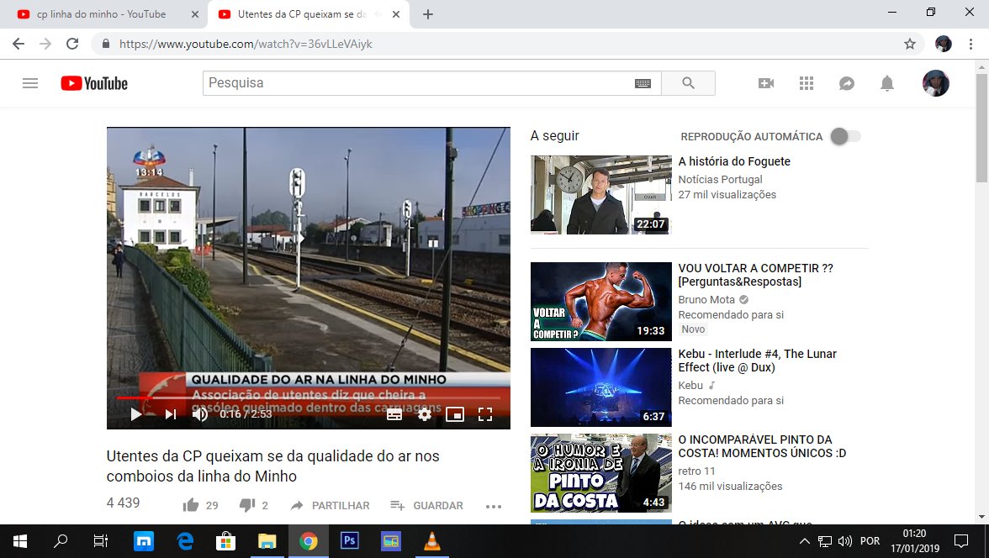Focus the Pesquisa search field

[x=418, y=83]
